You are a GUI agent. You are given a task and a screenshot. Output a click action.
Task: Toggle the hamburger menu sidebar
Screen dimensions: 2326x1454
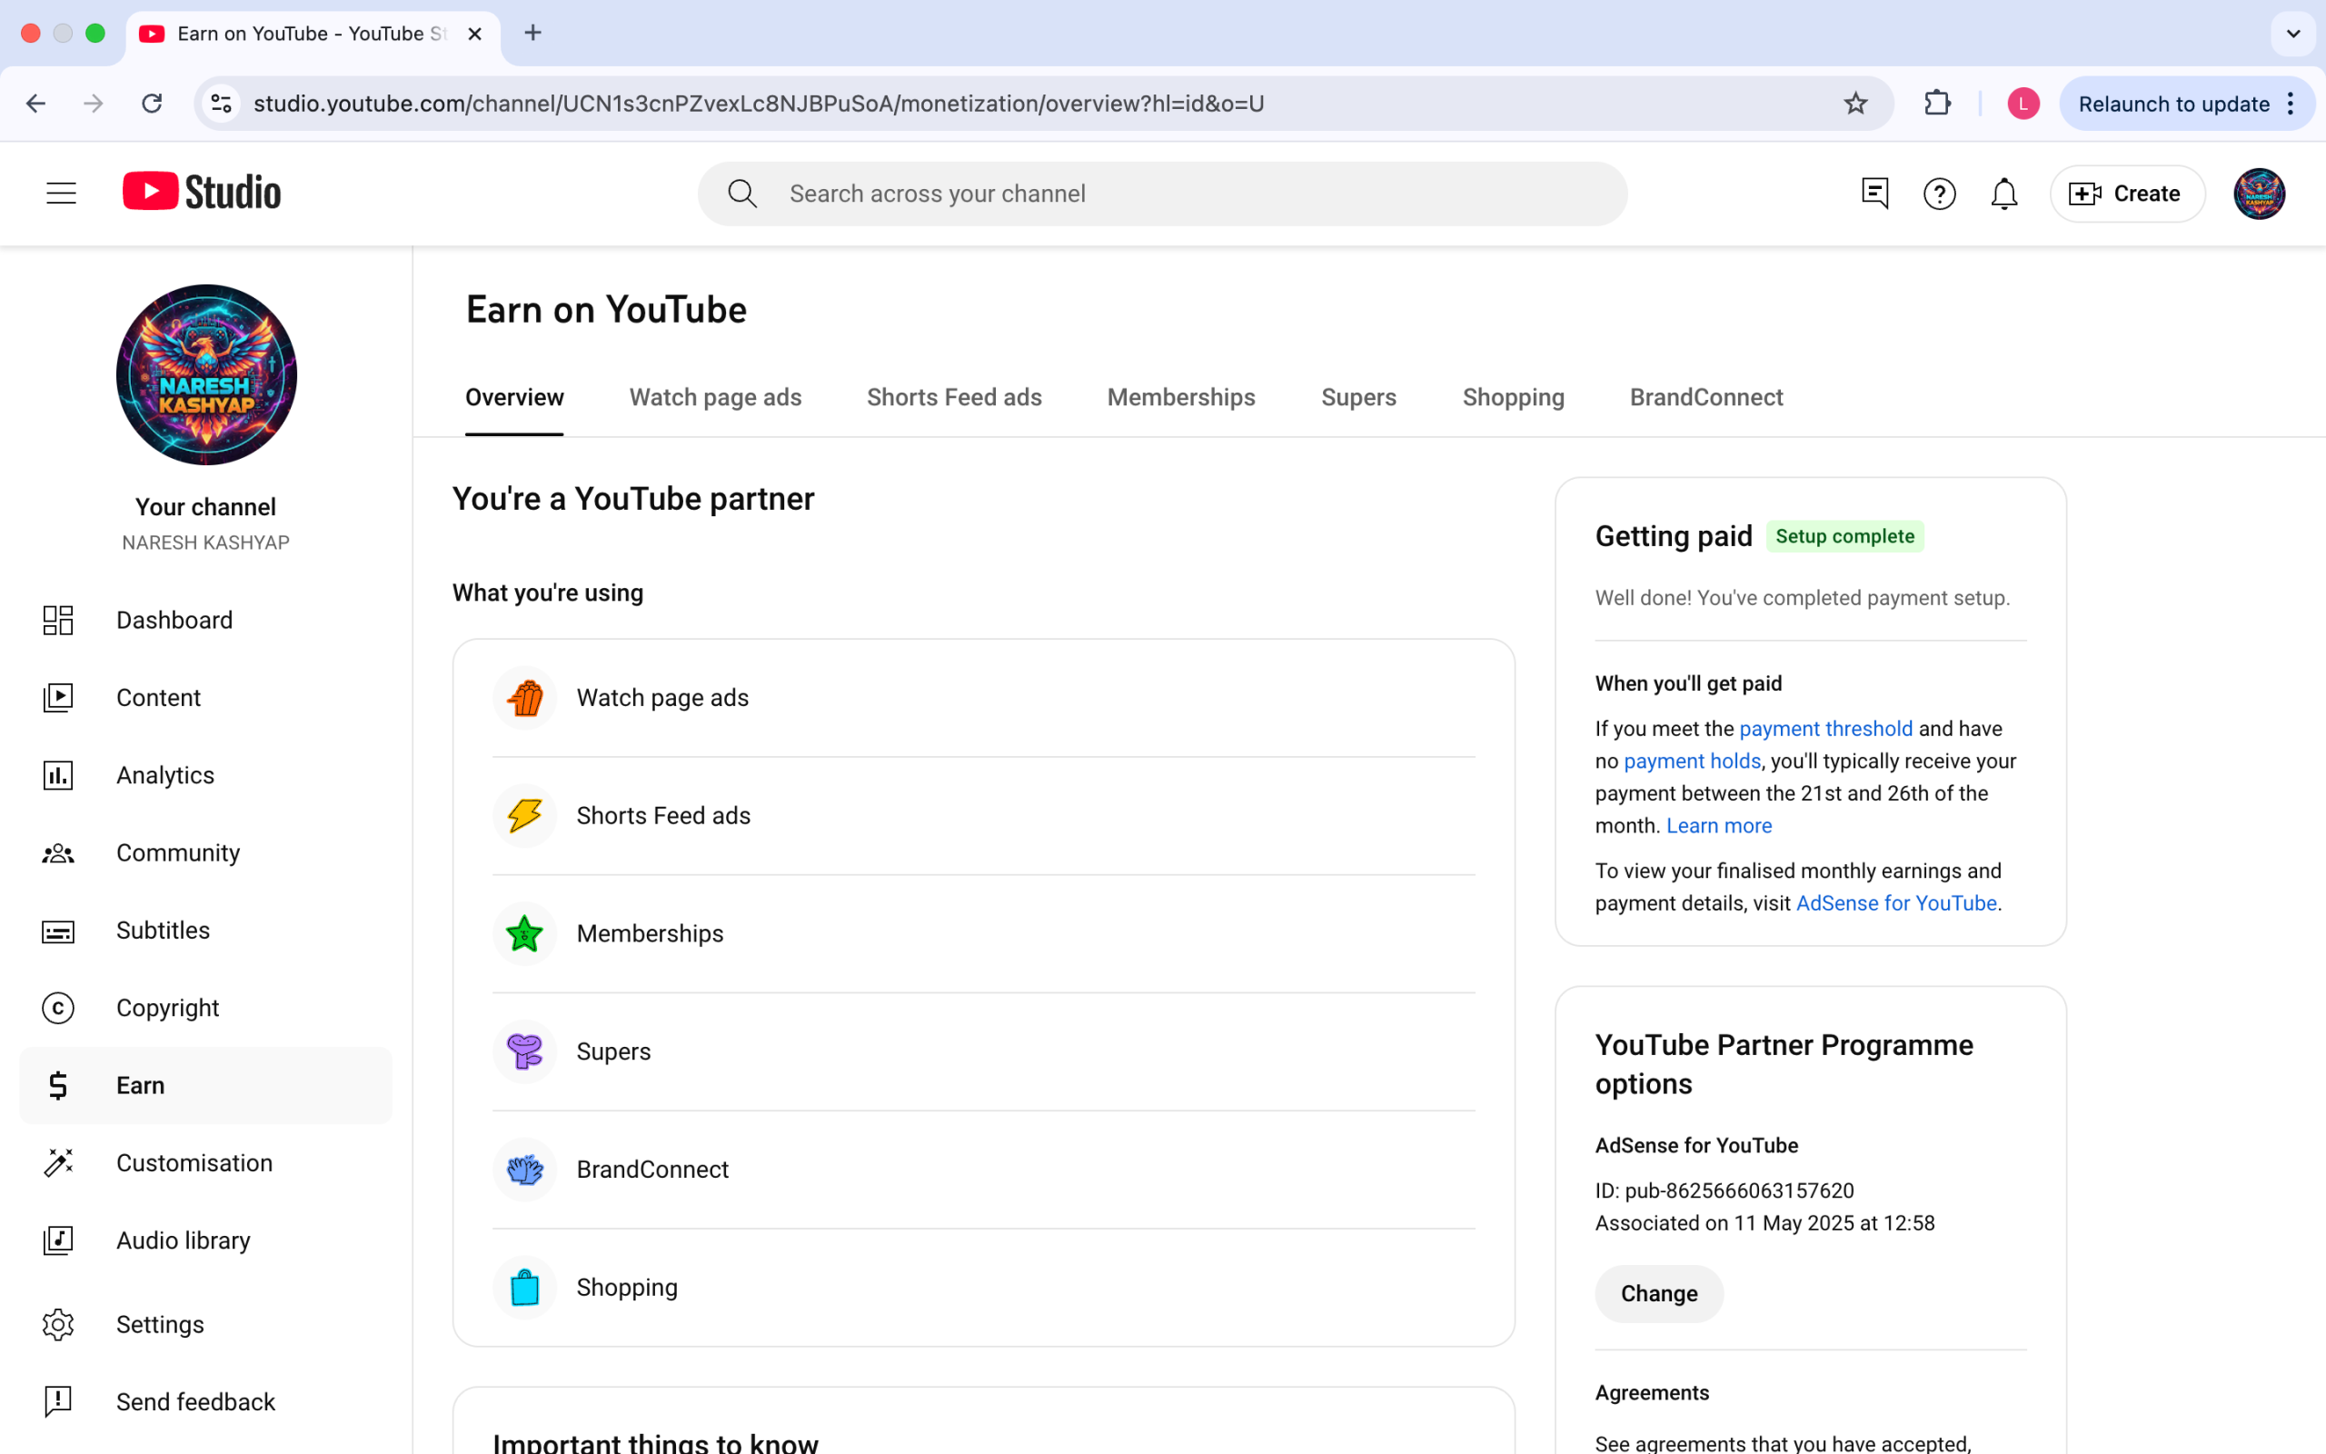[62, 194]
